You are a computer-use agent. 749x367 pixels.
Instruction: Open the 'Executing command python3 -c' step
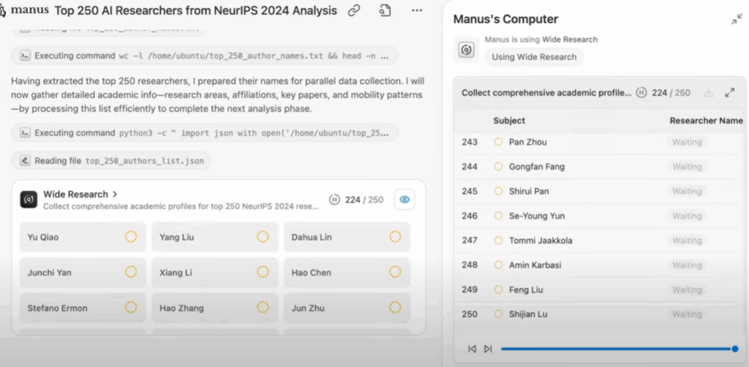tap(205, 133)
